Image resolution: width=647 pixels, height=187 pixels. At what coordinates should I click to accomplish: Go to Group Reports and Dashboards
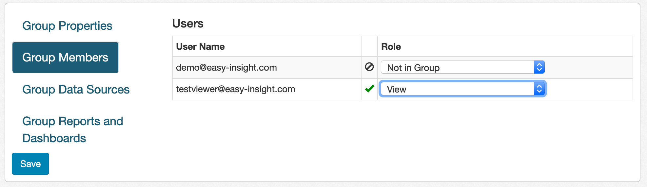point(73,129)
